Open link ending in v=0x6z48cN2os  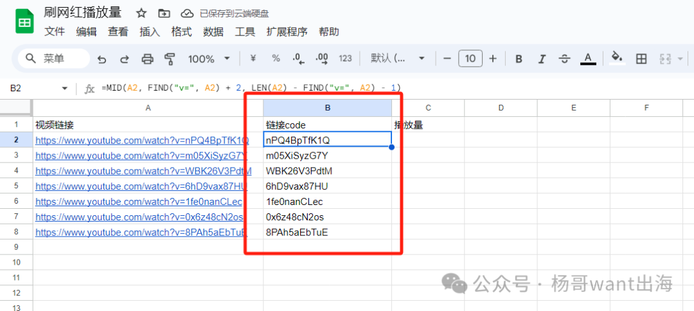point(139,217)
